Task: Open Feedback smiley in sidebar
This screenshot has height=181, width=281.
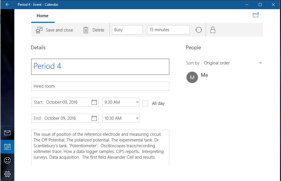Action: 7,160
